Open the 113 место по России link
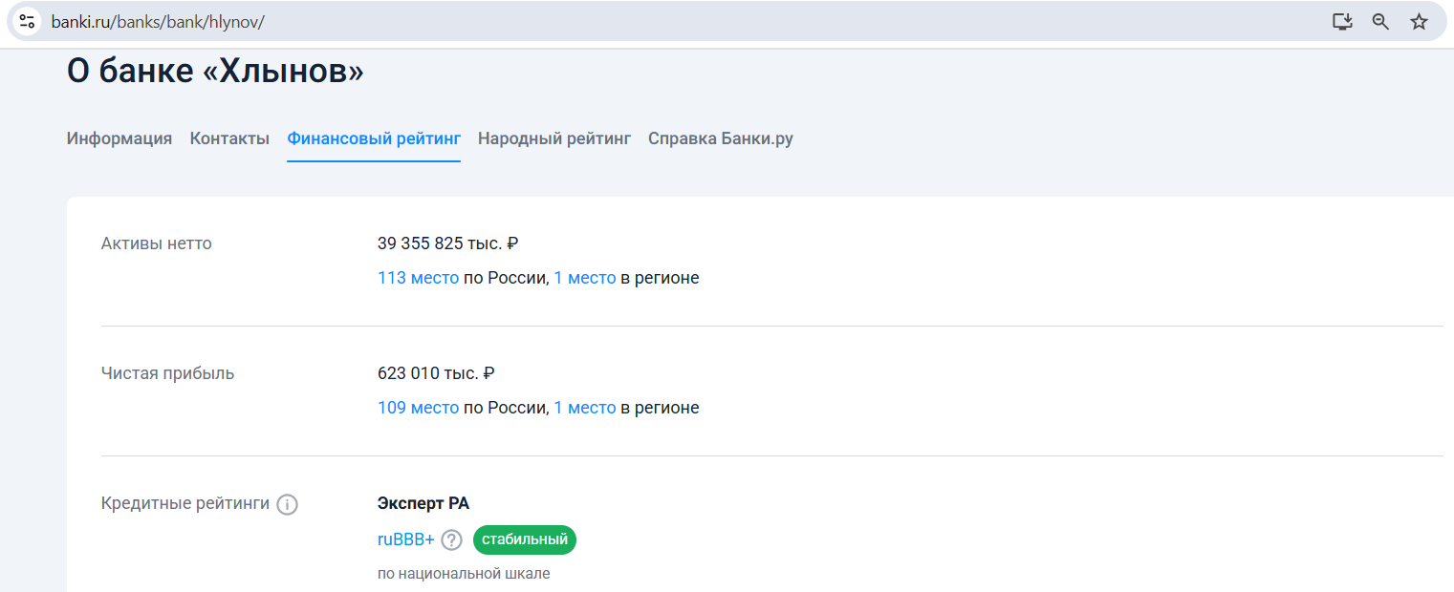 click(x=418, y=278)
